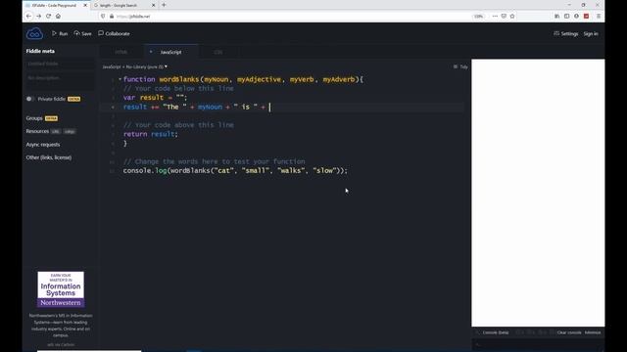
Task: Click the tracking protection shield icon
Action: 103,17
